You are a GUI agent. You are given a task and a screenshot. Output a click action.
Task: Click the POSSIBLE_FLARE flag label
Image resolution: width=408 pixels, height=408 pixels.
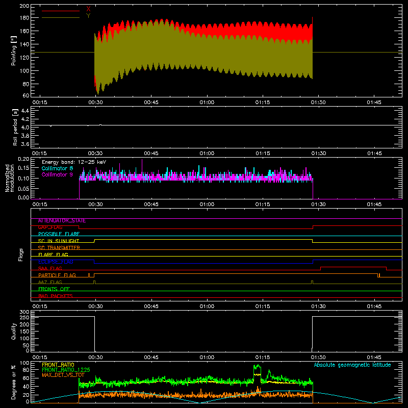(59, 234)
